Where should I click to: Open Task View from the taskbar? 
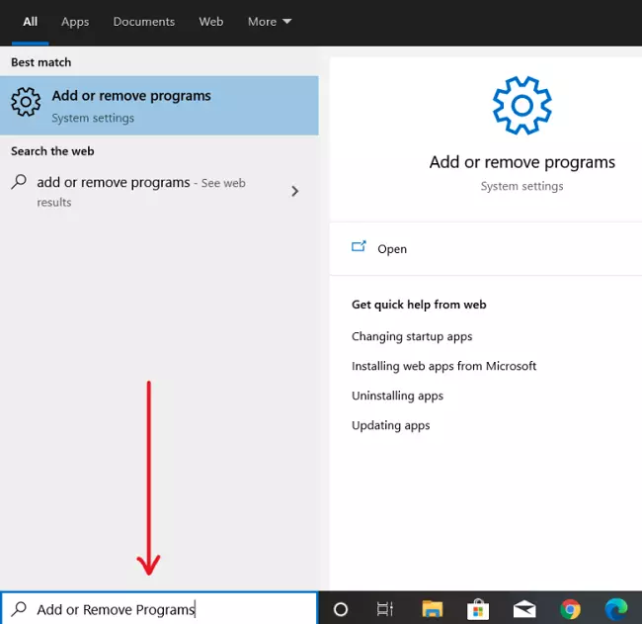pyautogui.click(x=385, y=609)
